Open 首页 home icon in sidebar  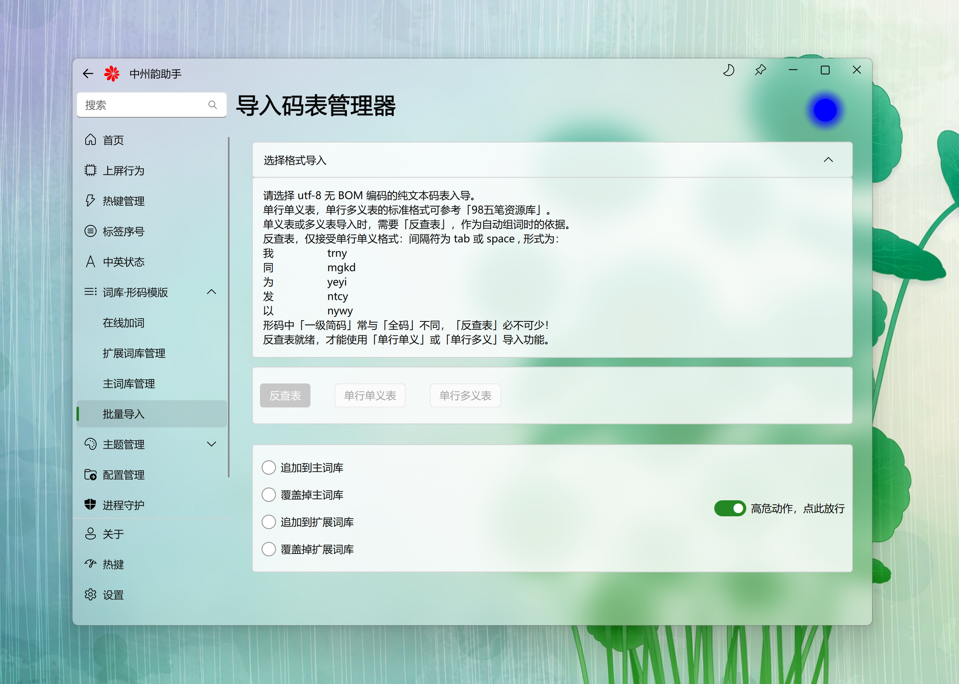[91, 140]
